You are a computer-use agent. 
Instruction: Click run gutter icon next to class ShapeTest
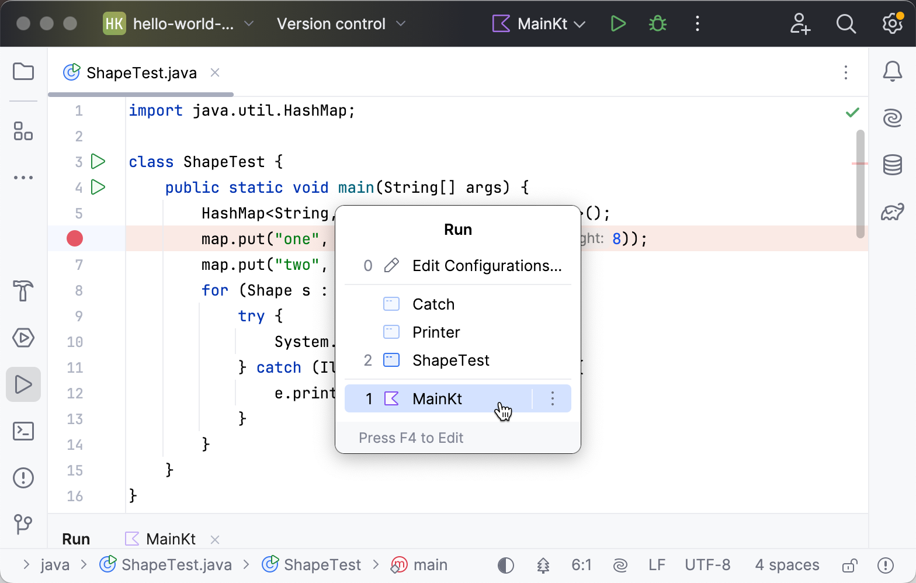tap(98, 161)
